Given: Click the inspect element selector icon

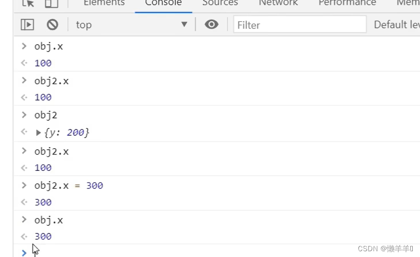Looking at the screenshot, I should click(28, 3).
